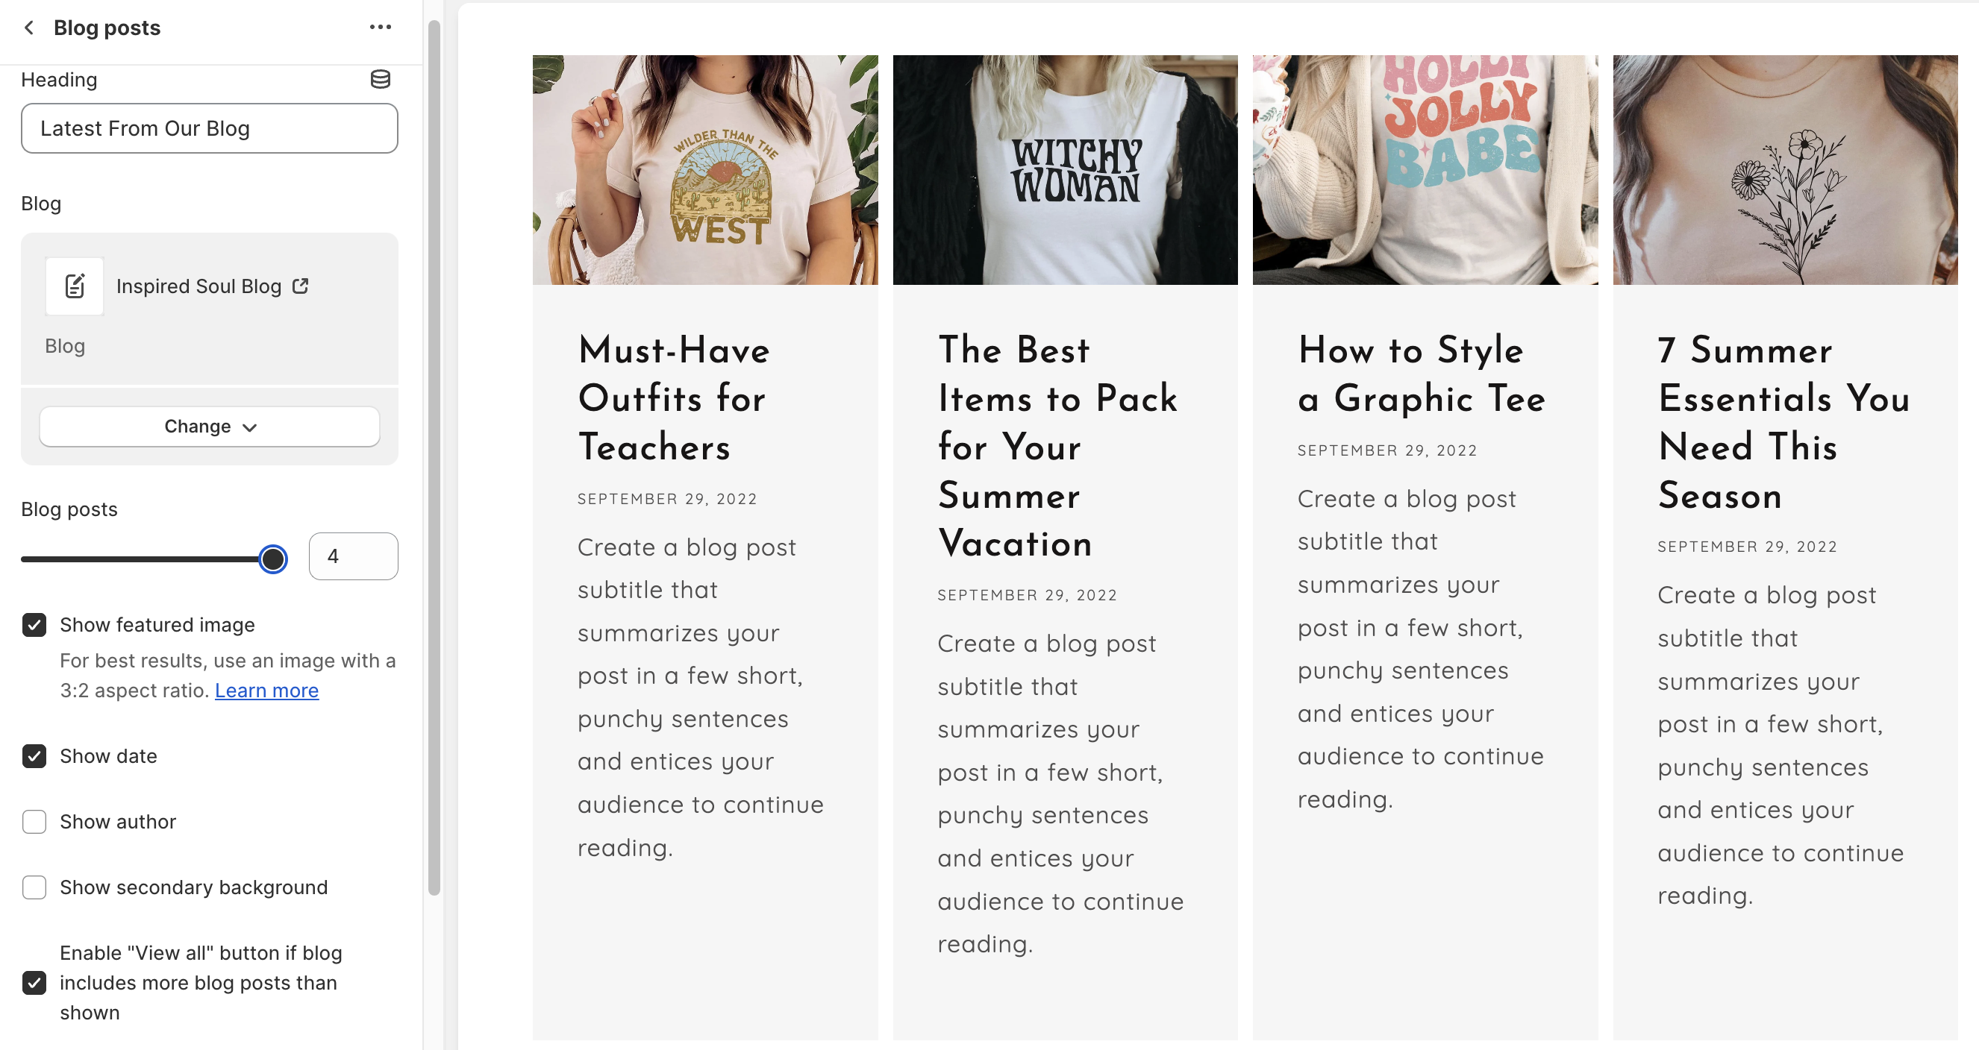1979x1050 pixels.
Task: Click the Blog posts slider handle
Action: click(272, 559)
